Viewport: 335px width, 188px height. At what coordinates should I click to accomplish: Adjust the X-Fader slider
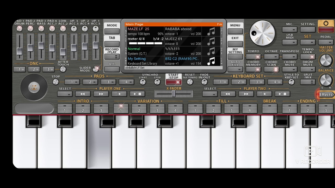click(174, 94)
